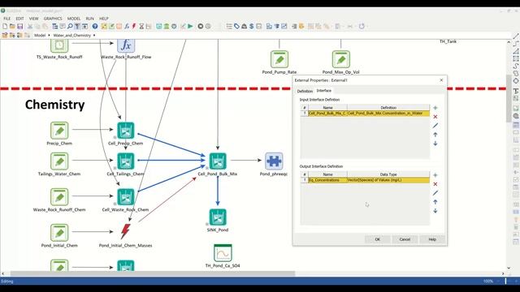
Task: Select the SINK_Pond cell element
Action: (x=218, y=217)
